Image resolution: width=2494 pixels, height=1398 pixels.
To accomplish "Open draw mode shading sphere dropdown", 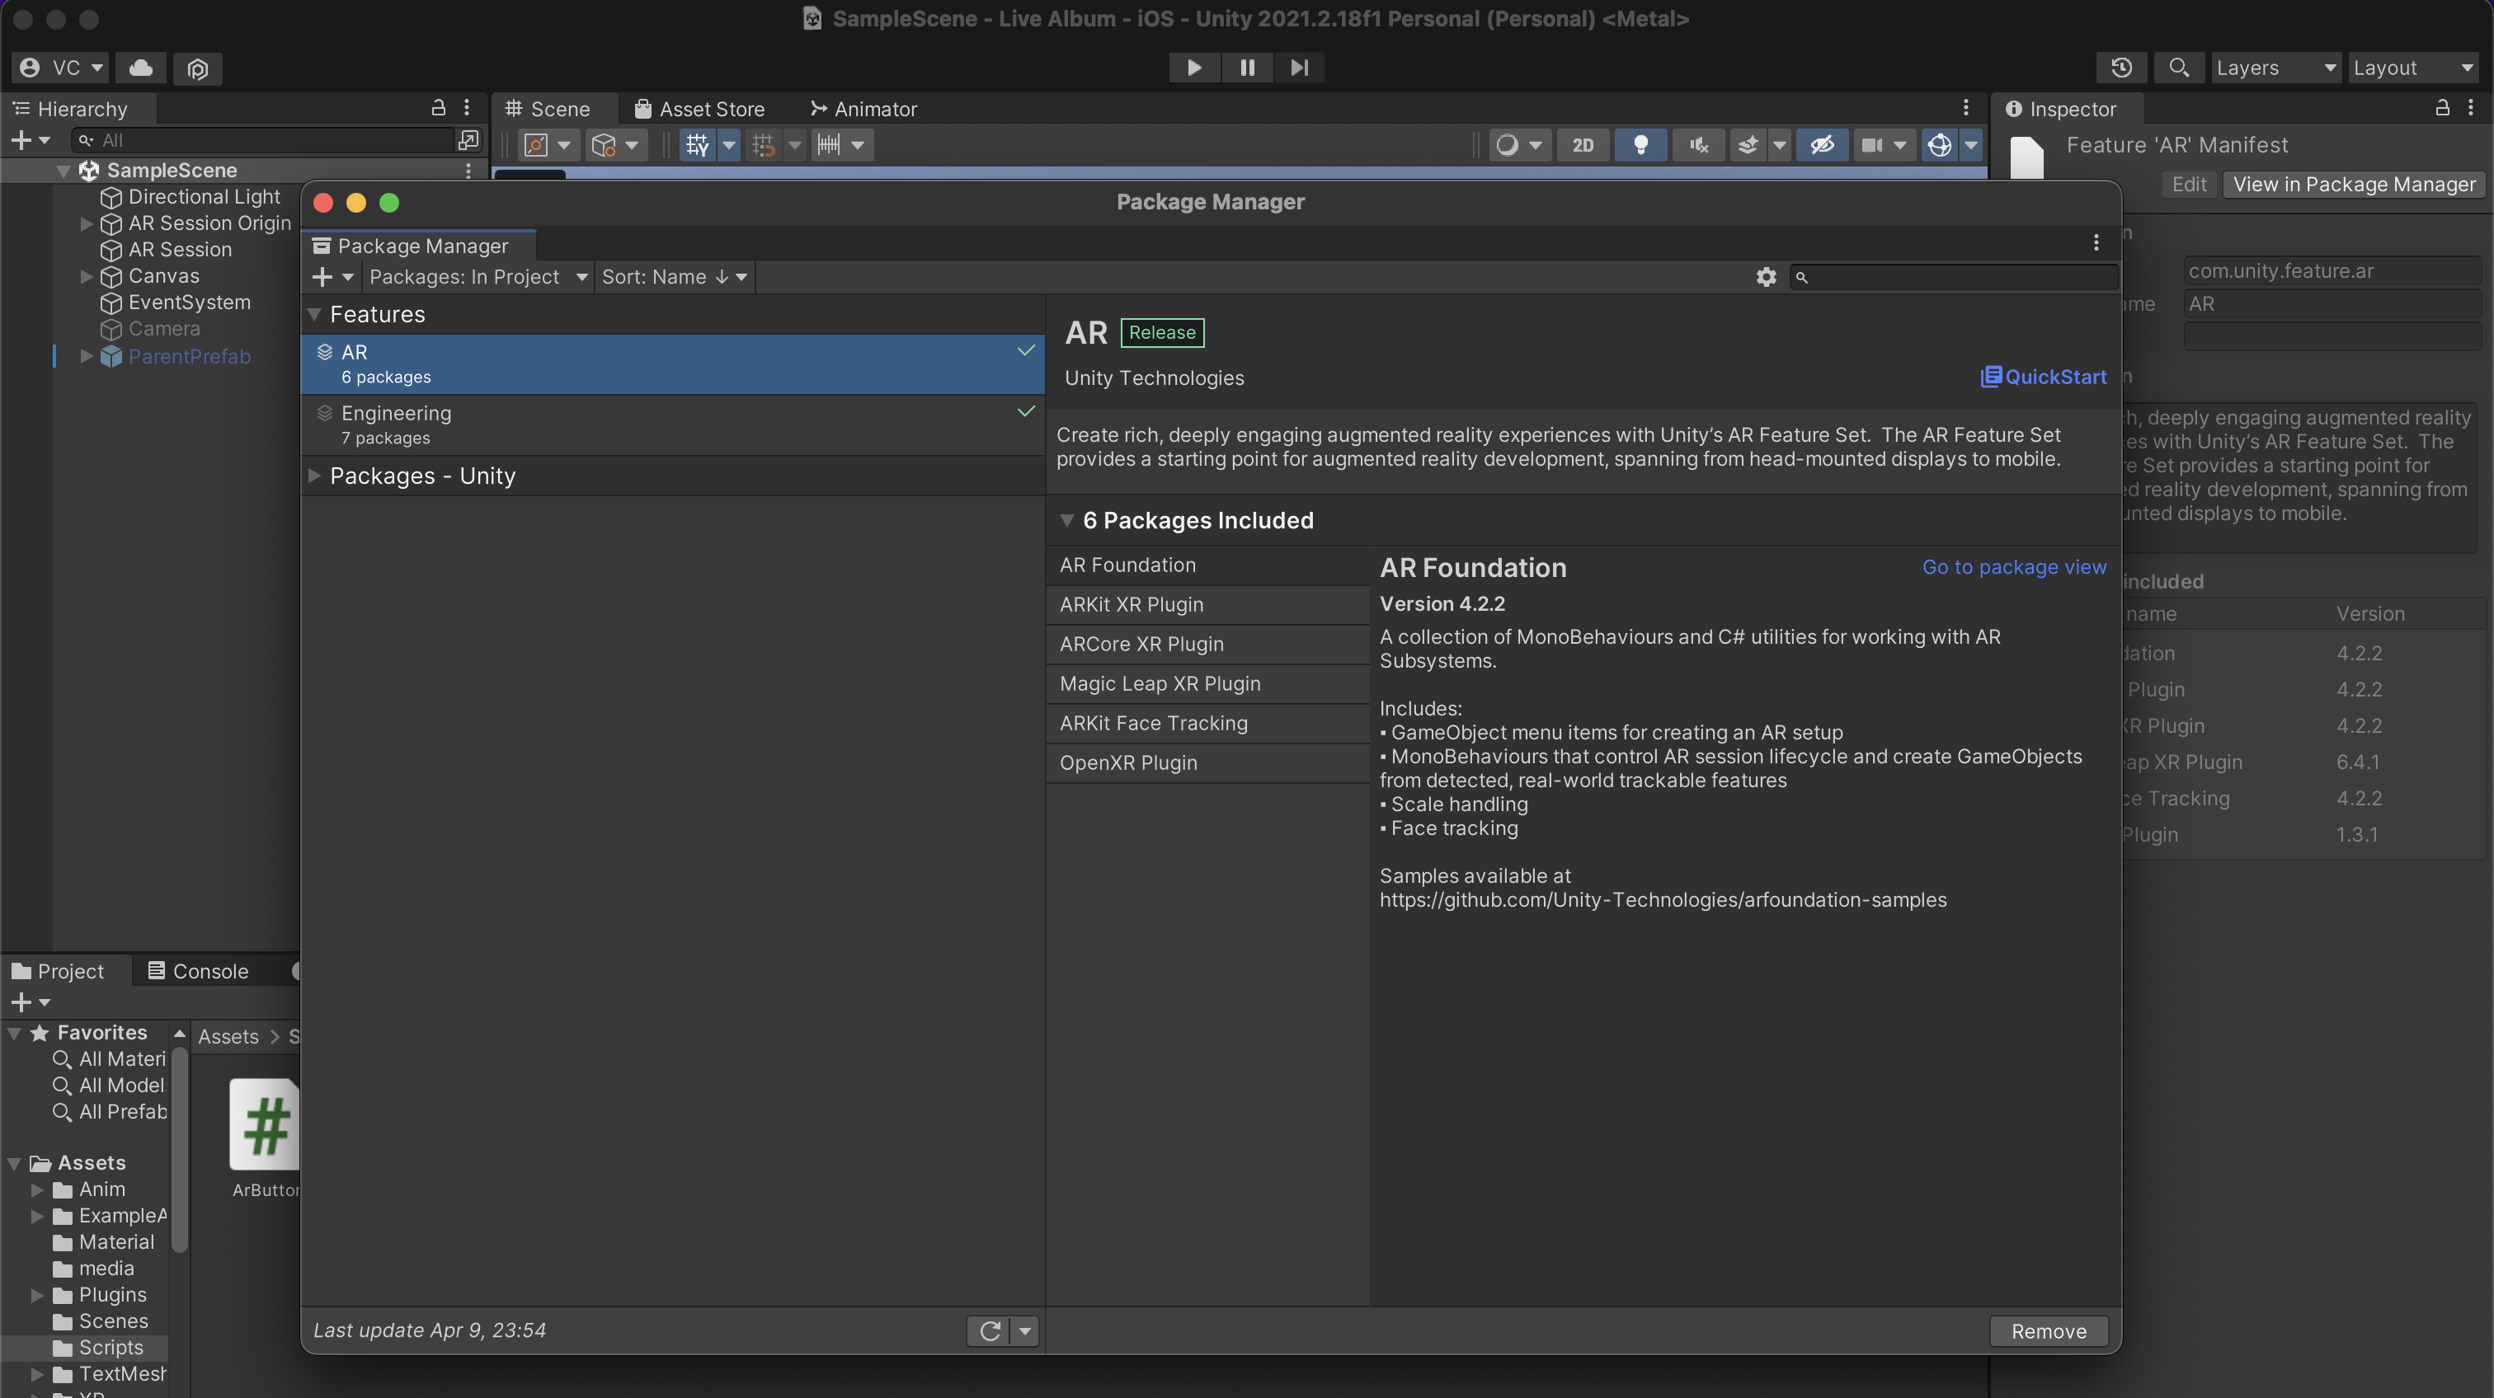I will click(1519, 145).
